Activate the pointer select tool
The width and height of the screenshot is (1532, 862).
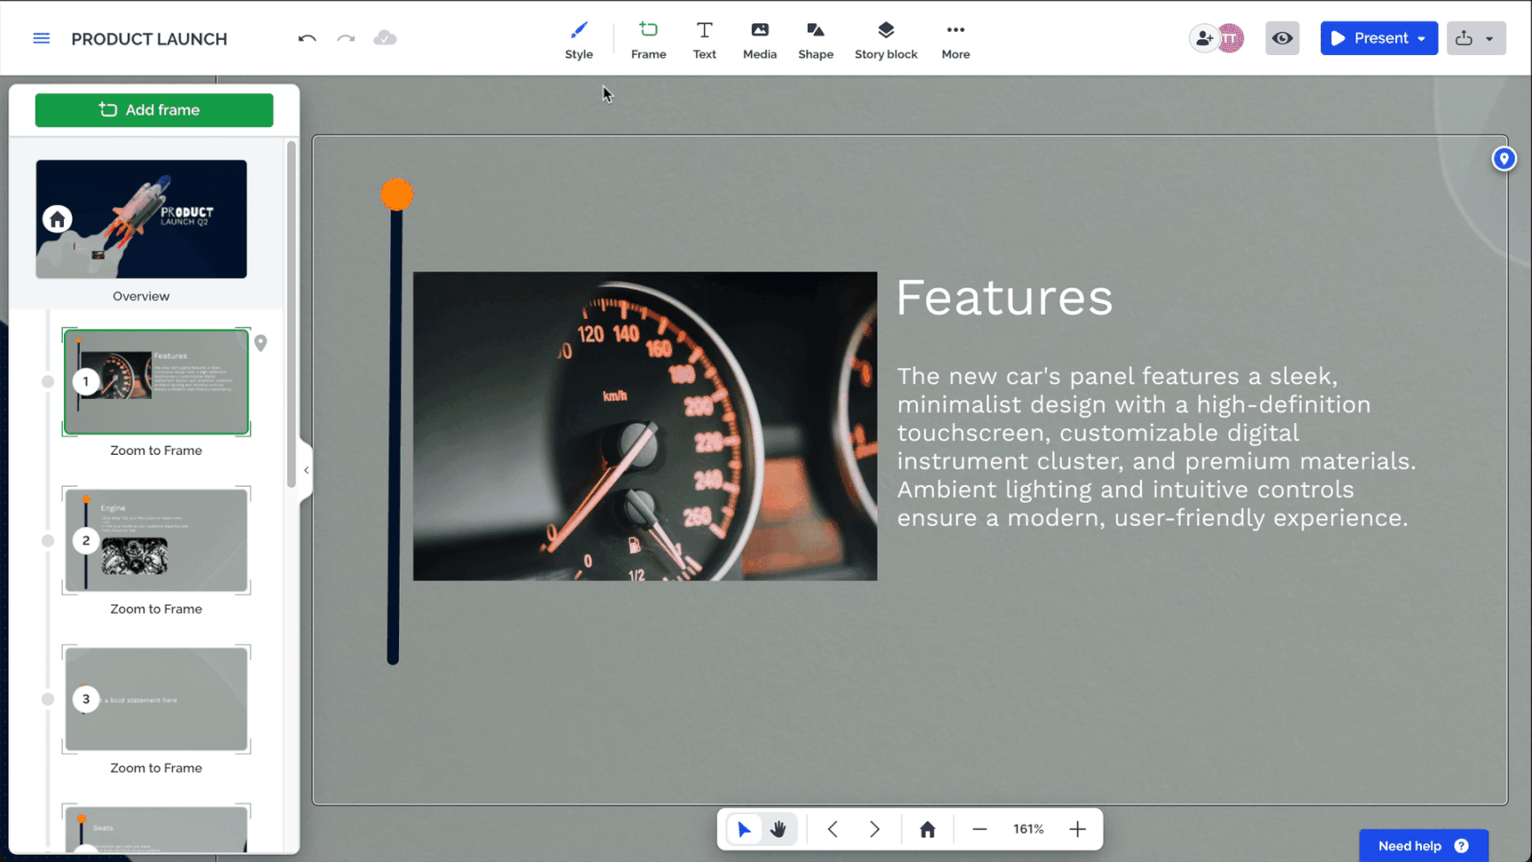[744, 829]
